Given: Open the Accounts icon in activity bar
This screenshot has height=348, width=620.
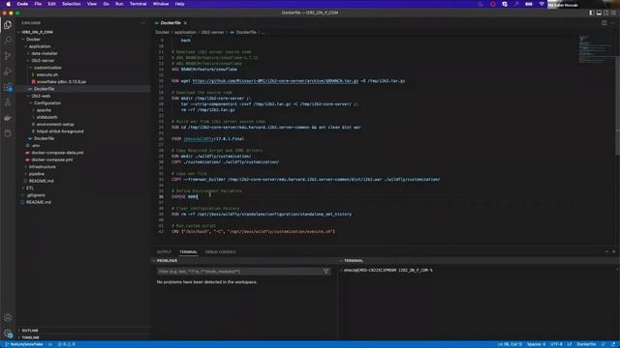Looking at the screenshot, I should coord(8,318).
